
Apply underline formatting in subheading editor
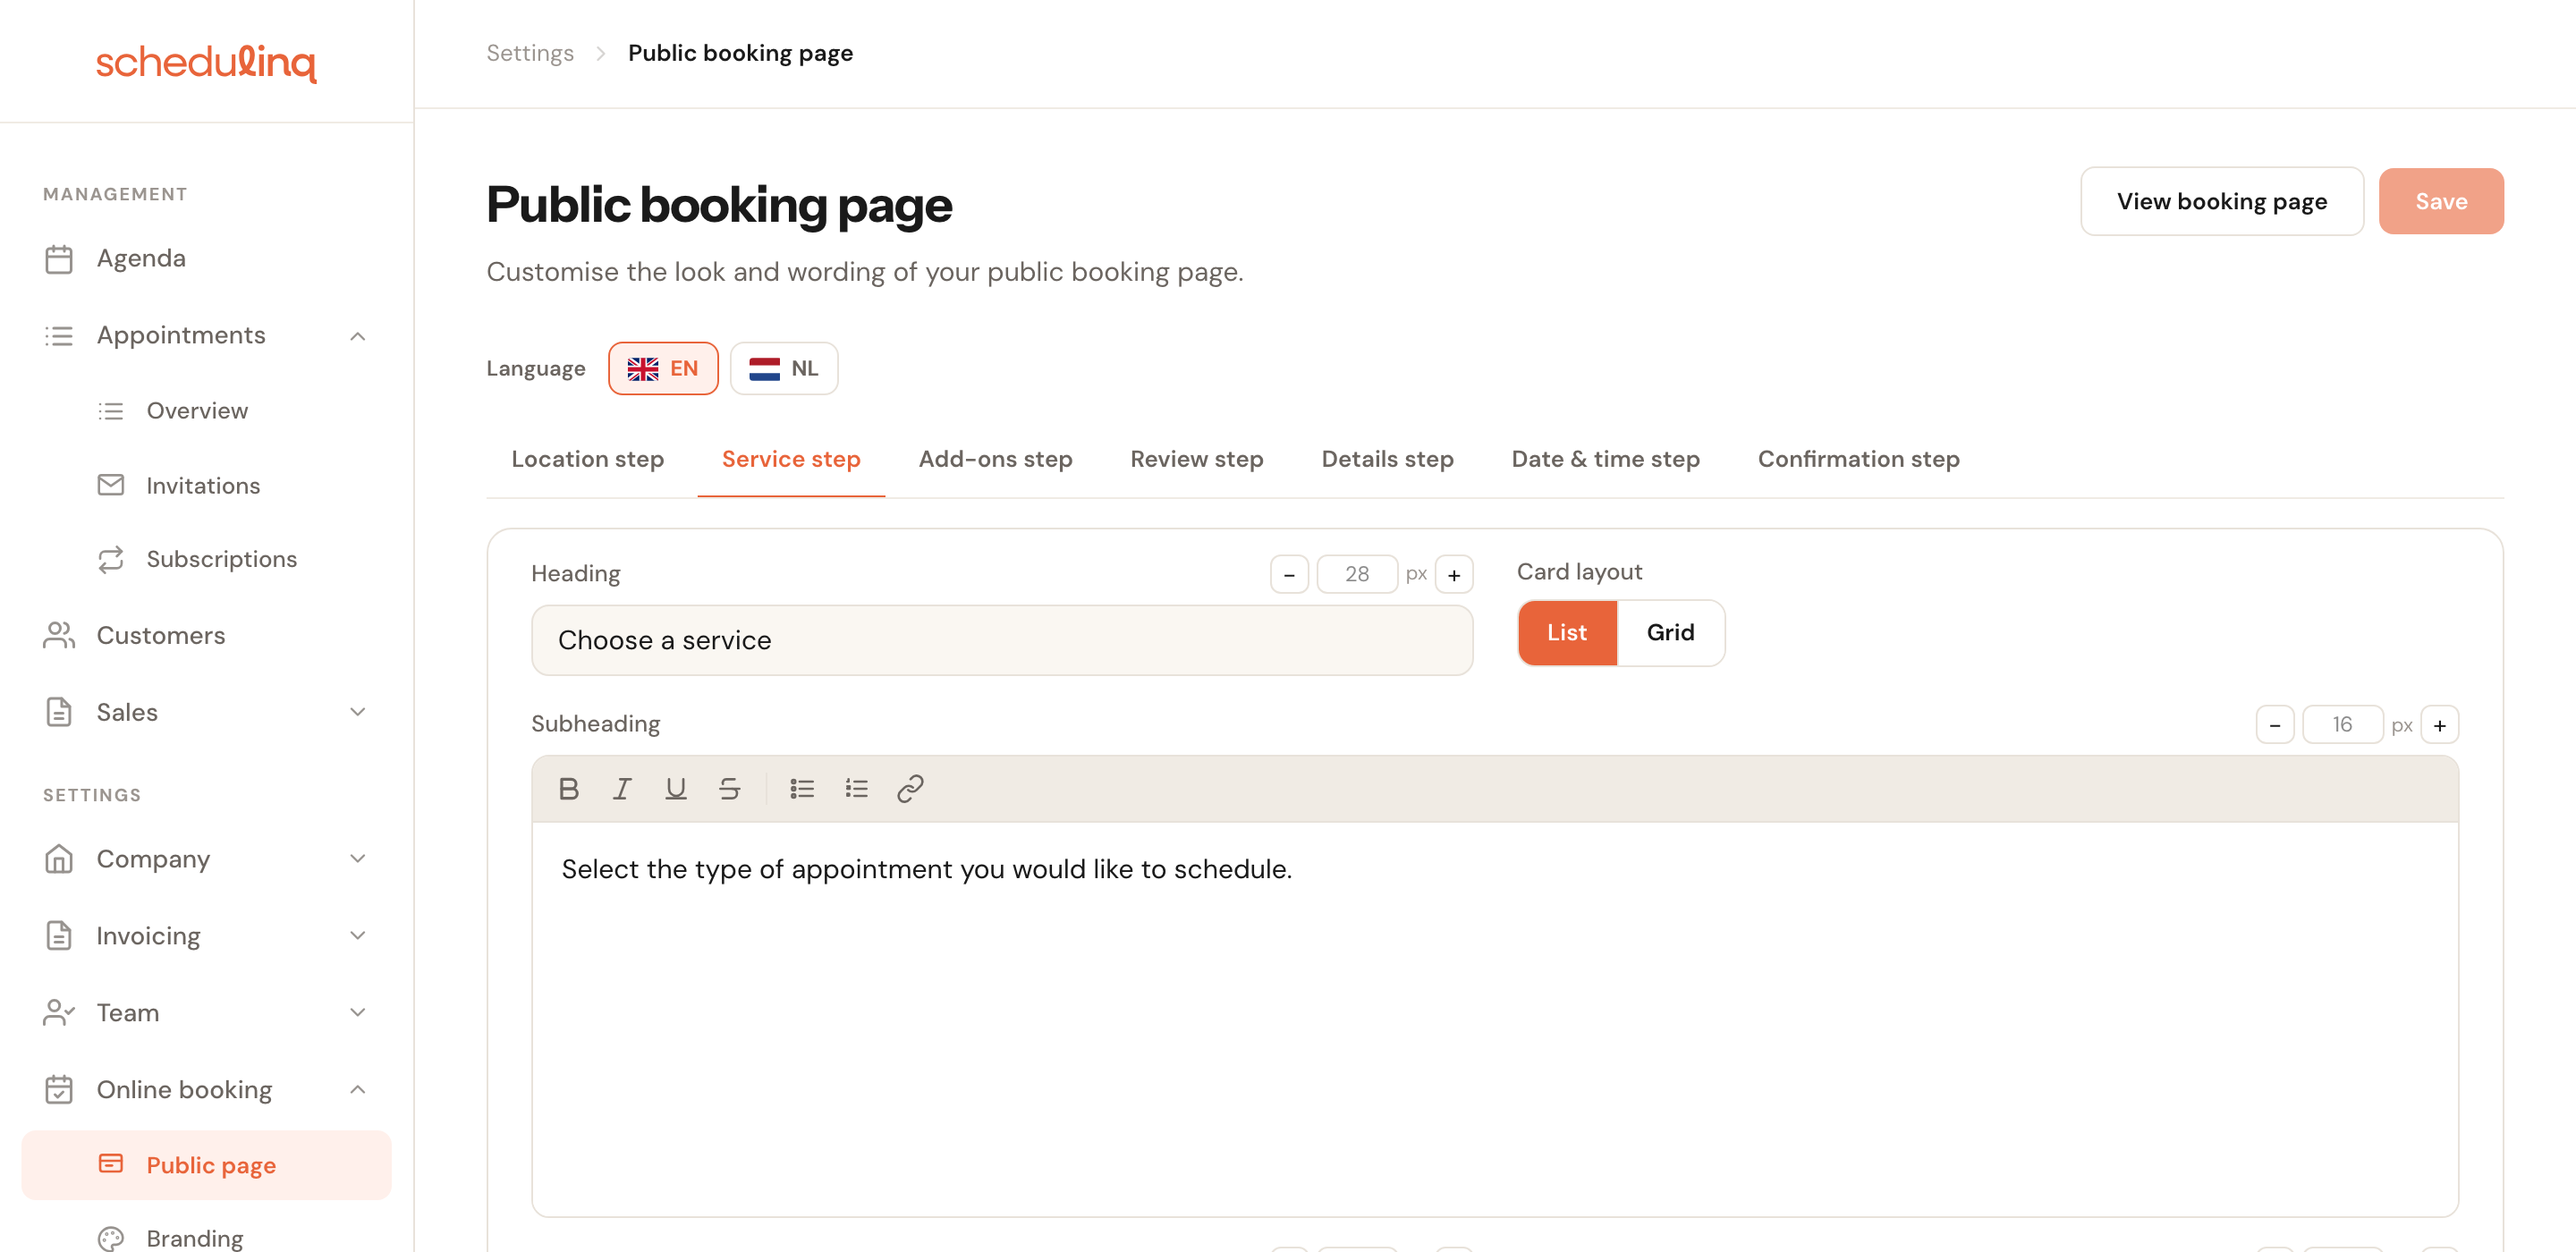[x=676, y=789]
